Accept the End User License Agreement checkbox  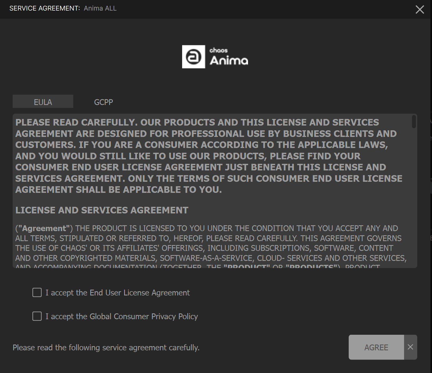pos(37,293)
